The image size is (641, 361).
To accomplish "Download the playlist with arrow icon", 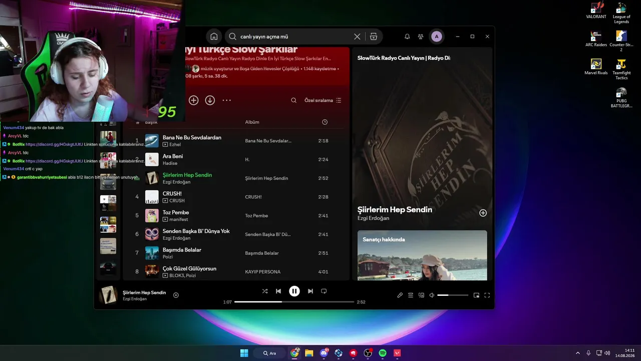I will tap(210, 100).
